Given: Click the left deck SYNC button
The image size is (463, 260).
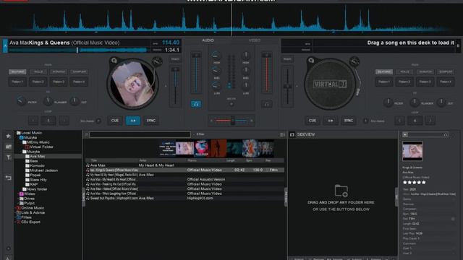Looking at the screenshot, I should 151,121.
